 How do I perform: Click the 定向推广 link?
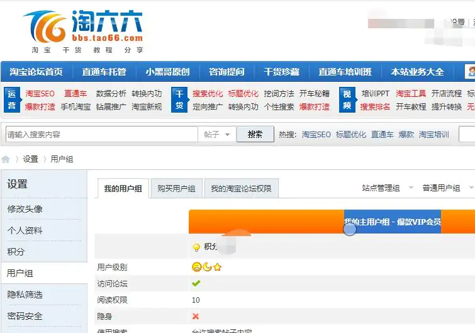tap(208, 106)
